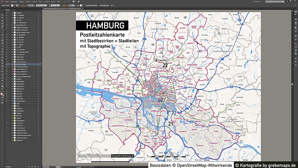Hide the Copyright layer via eye icon
The width and height of the screenshot is (298, 168).
(x=6, y=13)
